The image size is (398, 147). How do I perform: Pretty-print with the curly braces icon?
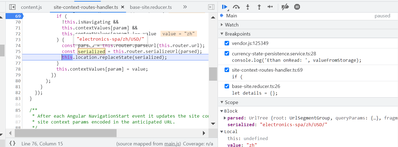[12, 144]
